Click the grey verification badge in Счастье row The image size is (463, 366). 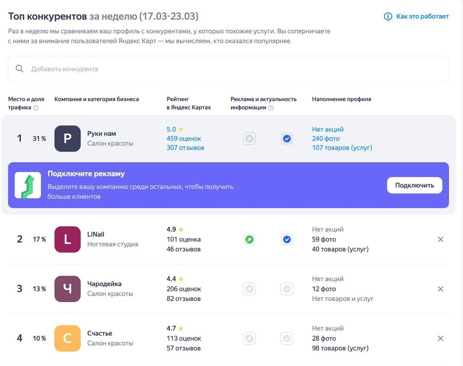coord(287,339)
